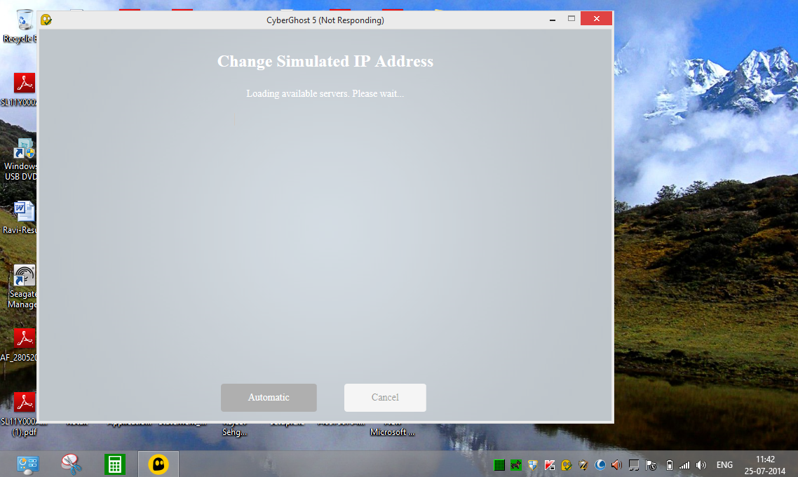Click the battery status tray icon
Image resolution: width=798 pixels, height=477 pixels.
pos(669,465)
